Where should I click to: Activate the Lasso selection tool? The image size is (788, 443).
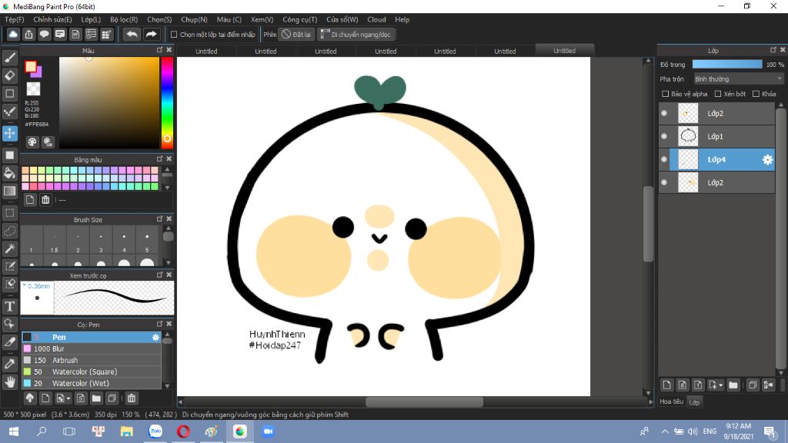pos(9,231)
